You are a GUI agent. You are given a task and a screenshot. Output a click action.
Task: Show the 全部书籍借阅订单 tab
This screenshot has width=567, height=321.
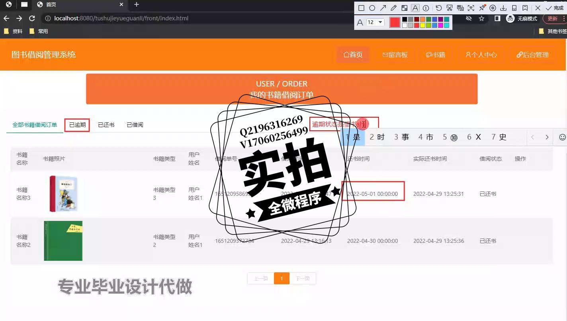coord(35,125)
